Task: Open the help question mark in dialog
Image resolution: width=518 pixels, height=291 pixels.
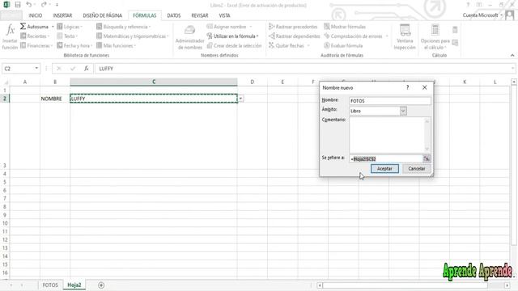Action: [407, 87]
